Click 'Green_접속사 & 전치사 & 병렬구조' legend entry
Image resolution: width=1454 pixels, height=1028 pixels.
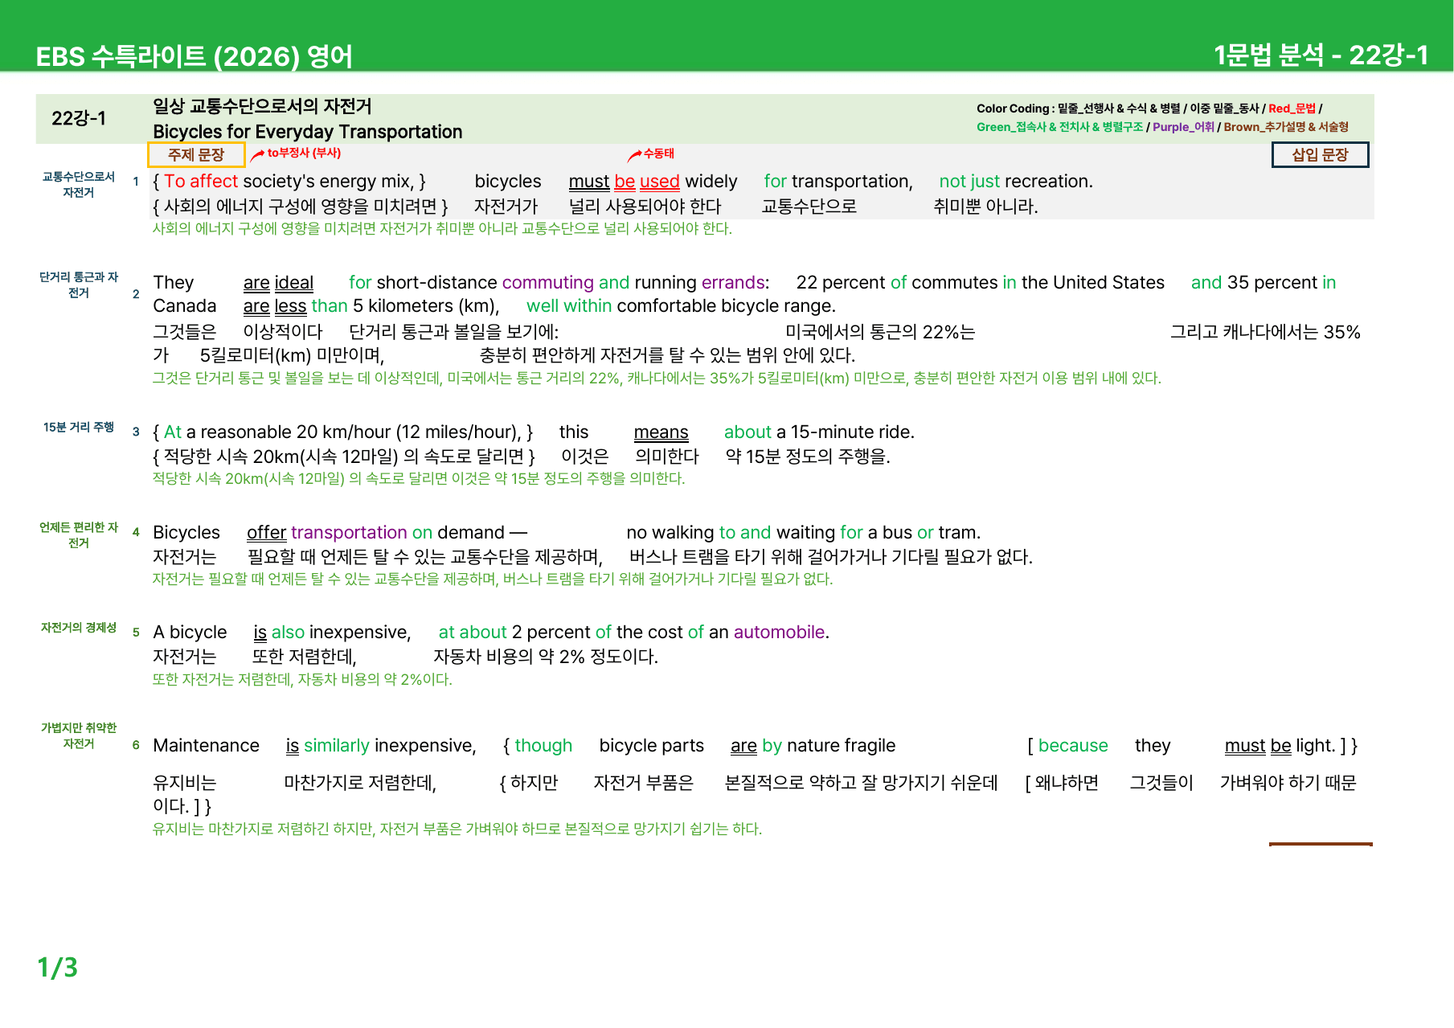(x=1059, y=127)
